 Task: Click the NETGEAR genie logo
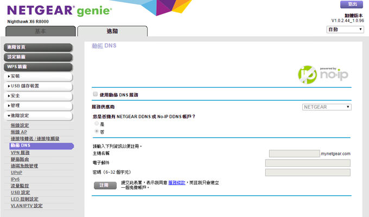[x=60, y=11]
